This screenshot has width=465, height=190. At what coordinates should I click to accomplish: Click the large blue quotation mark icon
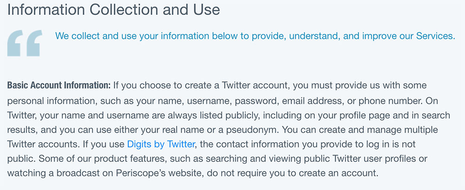click(x=25, y=43)
